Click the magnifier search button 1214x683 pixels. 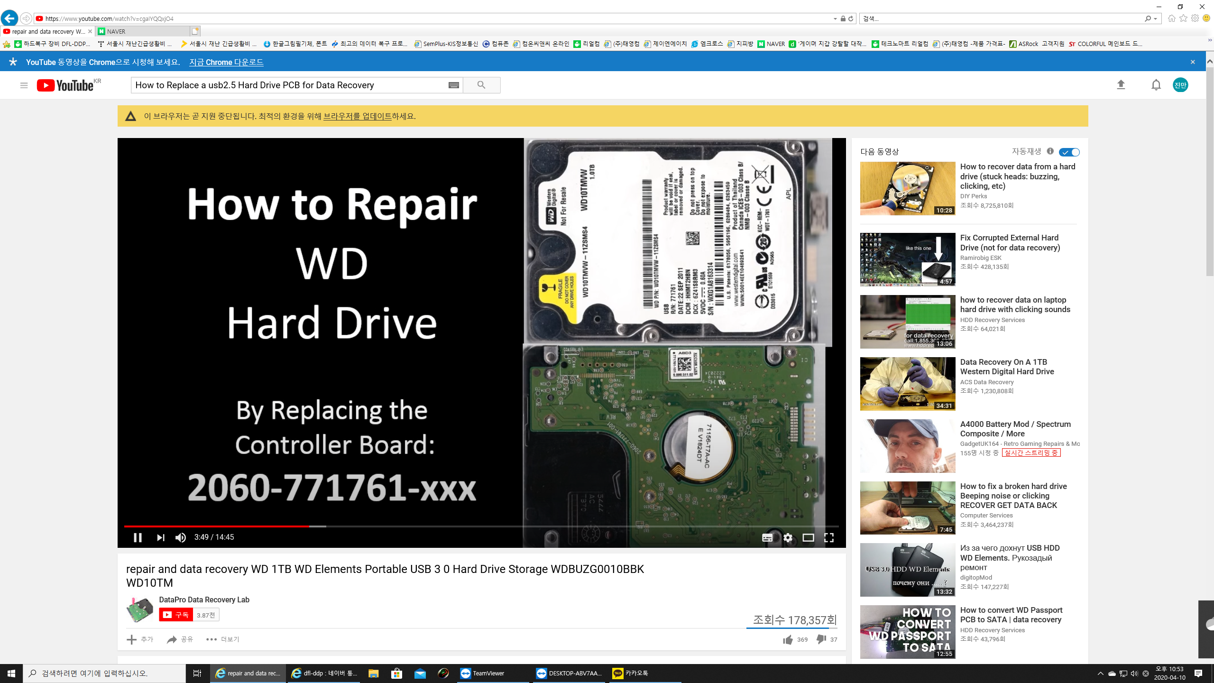(481, 85)
